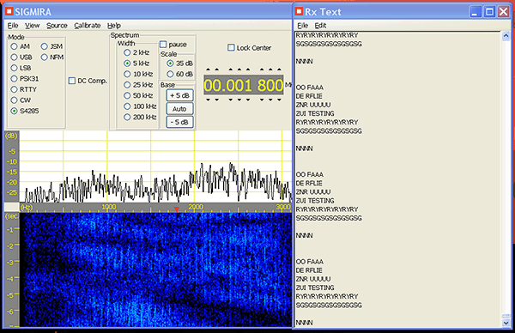Viewport: 515px width, 333px height.
Task: Click the SIGMIRA title bar icon
Action: (9, 11)
